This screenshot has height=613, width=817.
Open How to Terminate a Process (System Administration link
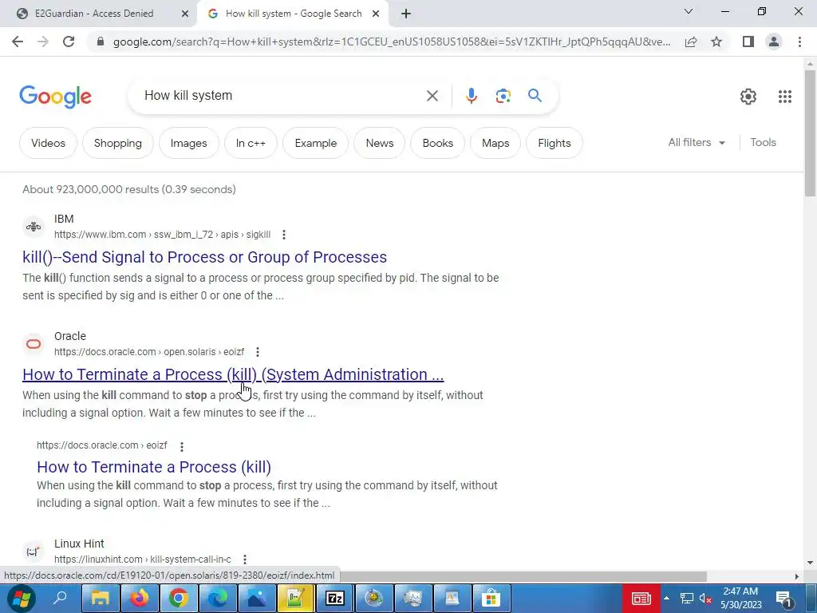click(x=233, y=374)
